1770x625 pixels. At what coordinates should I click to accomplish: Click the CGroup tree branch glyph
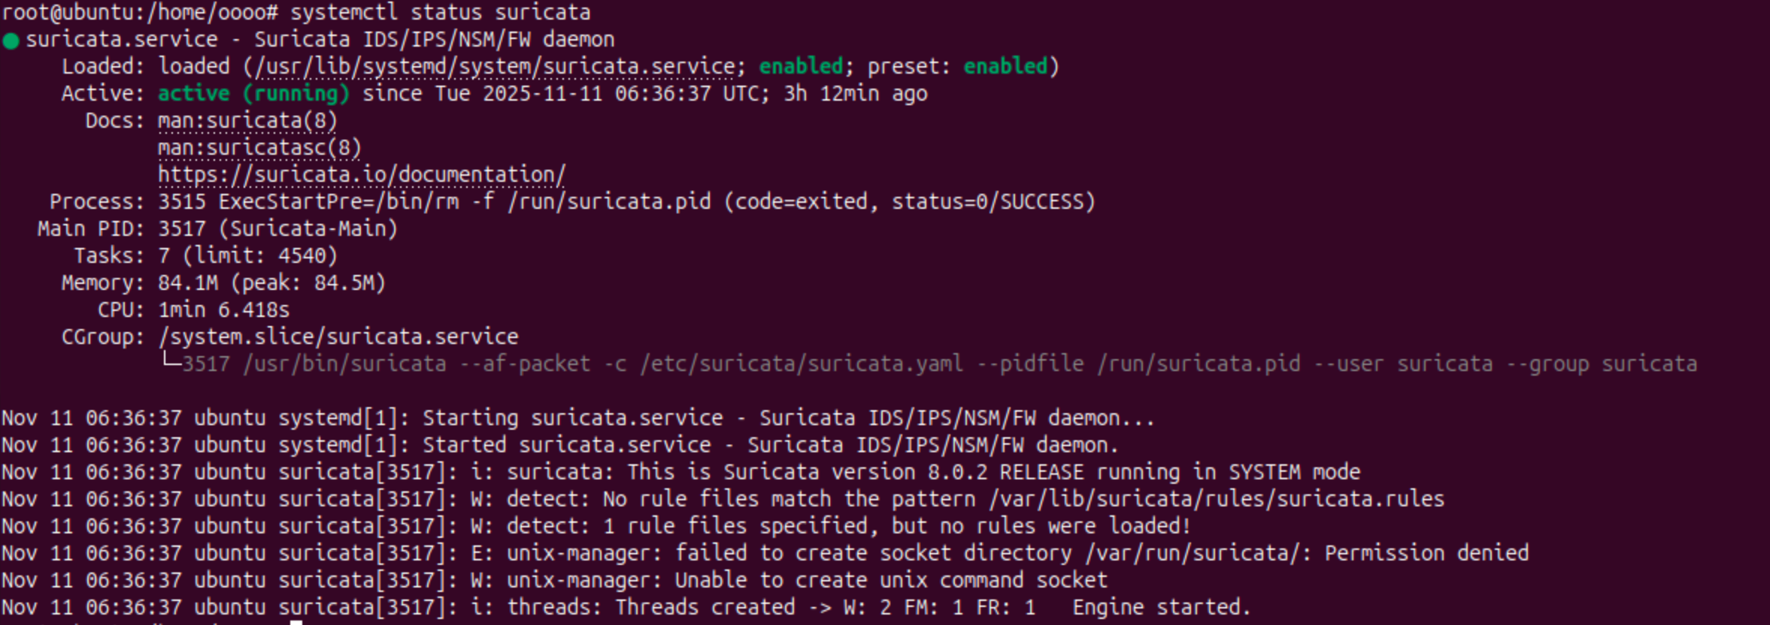[171, 362]
